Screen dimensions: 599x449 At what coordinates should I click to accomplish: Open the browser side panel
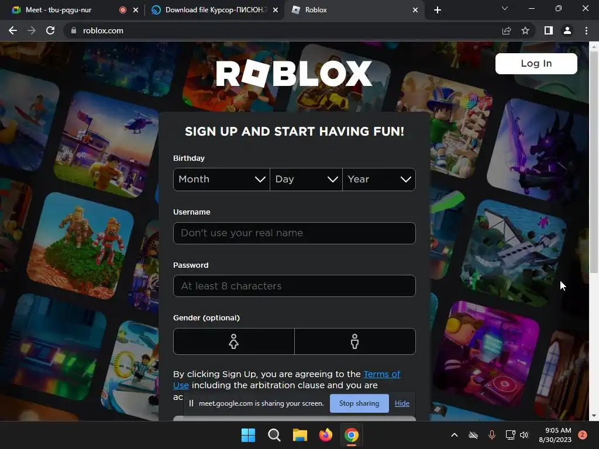click(x=549, y=30)
